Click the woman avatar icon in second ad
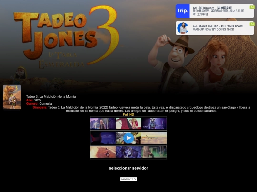This screenshot has width=257, height=192. (183, 28)
